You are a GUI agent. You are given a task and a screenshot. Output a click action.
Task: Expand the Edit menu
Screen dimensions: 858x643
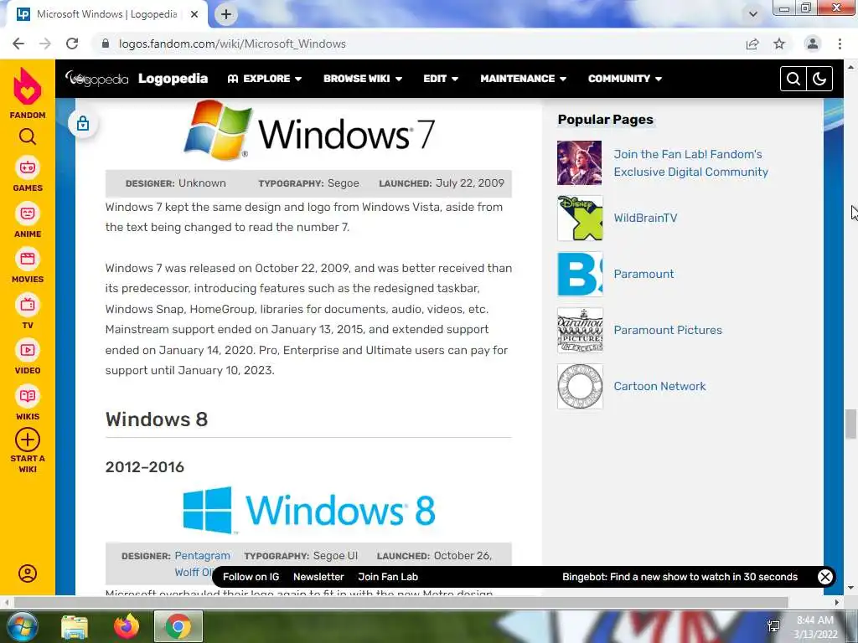pyautogui.click(x=441, y=79)
